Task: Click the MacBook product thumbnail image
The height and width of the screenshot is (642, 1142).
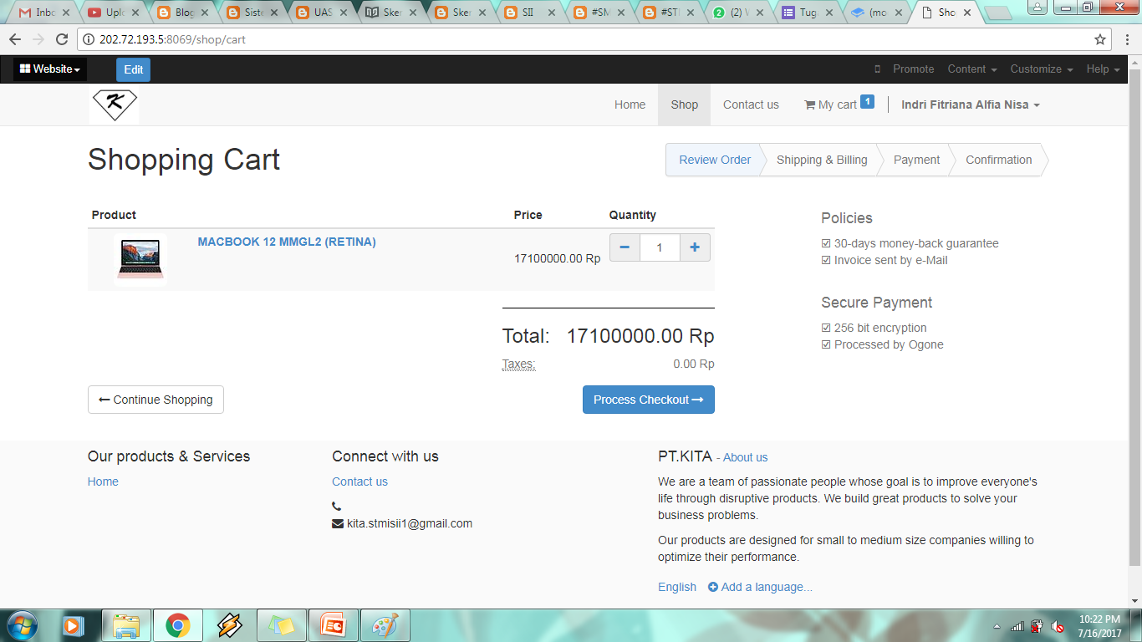Action: 140,259
